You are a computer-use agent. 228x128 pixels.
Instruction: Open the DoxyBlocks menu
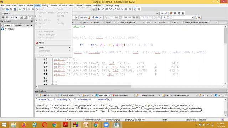click(98, 6)
